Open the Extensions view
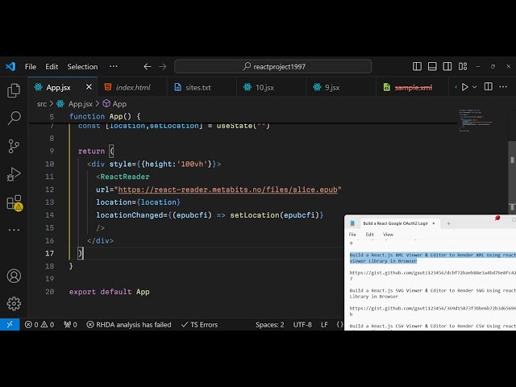 click(14, 202)
